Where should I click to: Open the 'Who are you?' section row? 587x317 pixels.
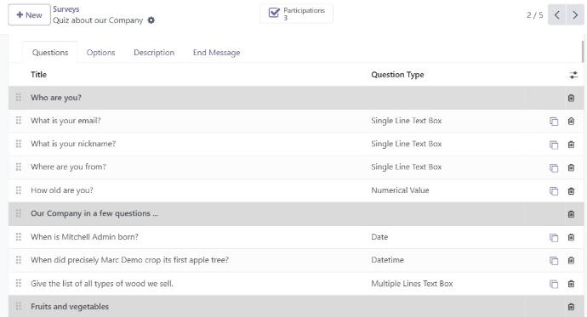(296, 98)
